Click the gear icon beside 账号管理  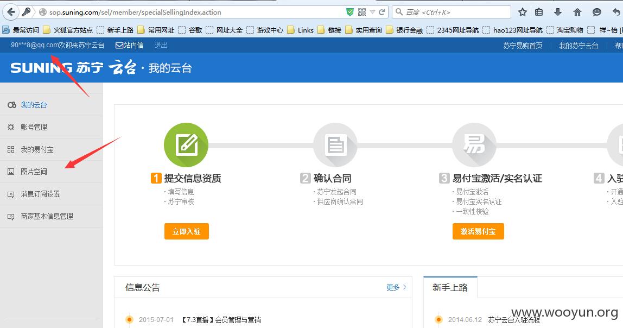11,127
